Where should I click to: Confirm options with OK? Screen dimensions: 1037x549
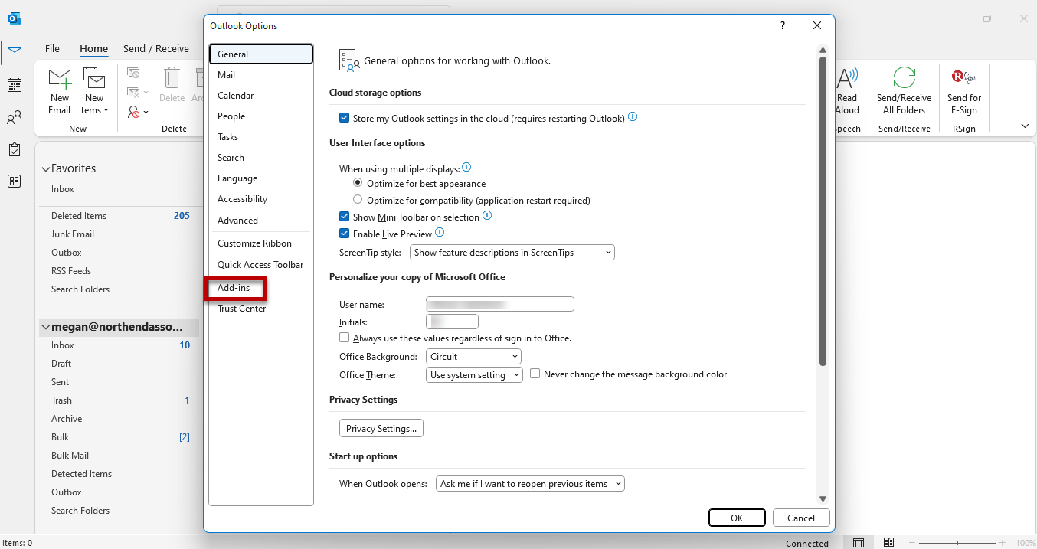click(x=736, y=518)
